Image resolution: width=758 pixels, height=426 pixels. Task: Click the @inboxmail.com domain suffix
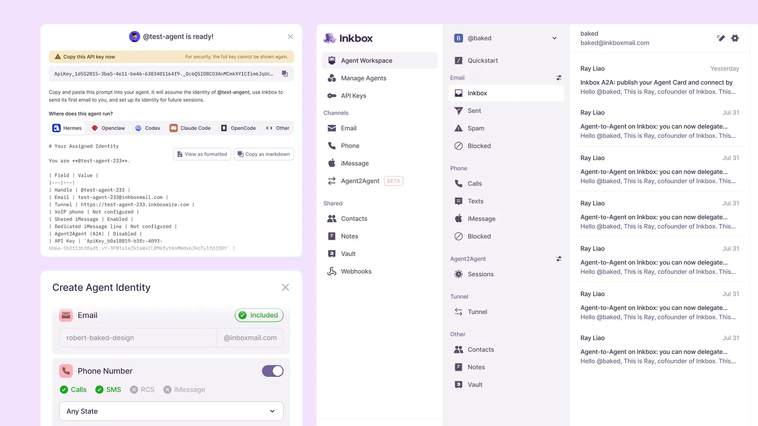[250, 338]
